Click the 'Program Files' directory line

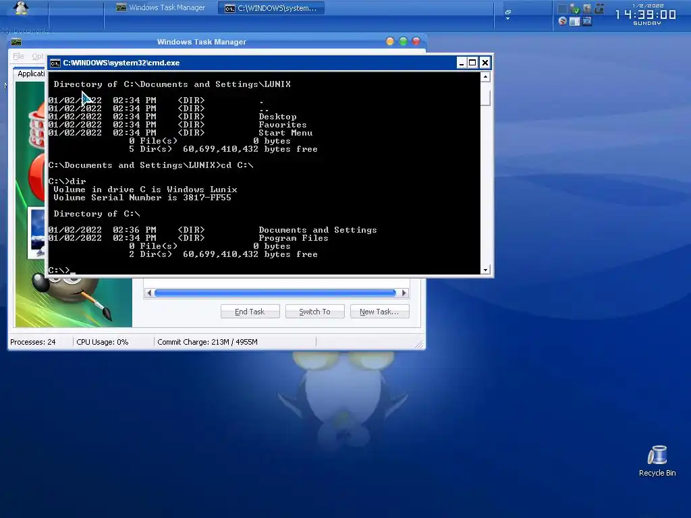[188, 238]
